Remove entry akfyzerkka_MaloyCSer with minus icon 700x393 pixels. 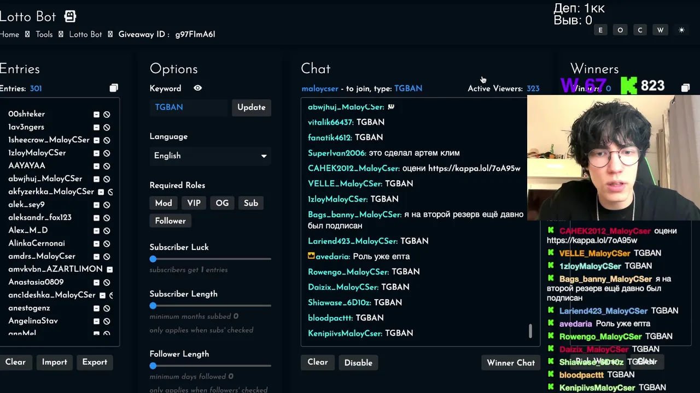pyautogui.click(x=101, y=192)
